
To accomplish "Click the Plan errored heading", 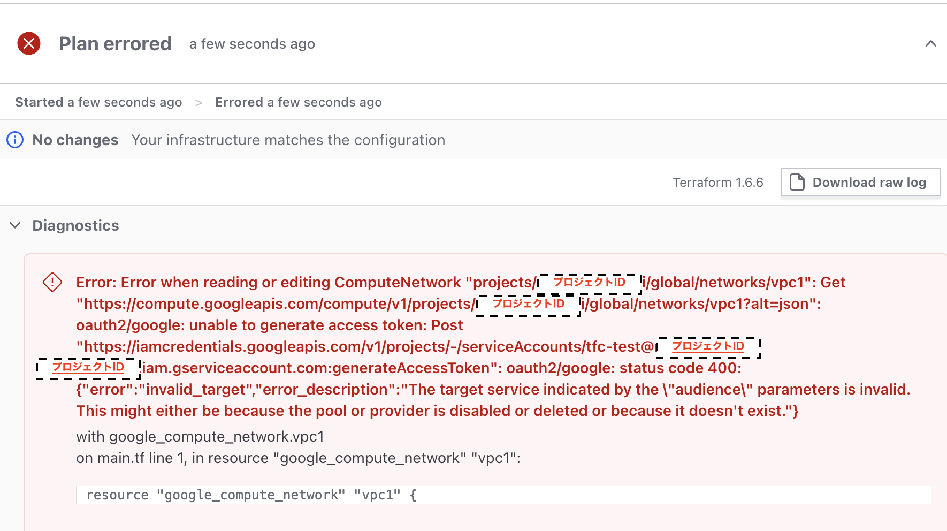I will (116, 44).
